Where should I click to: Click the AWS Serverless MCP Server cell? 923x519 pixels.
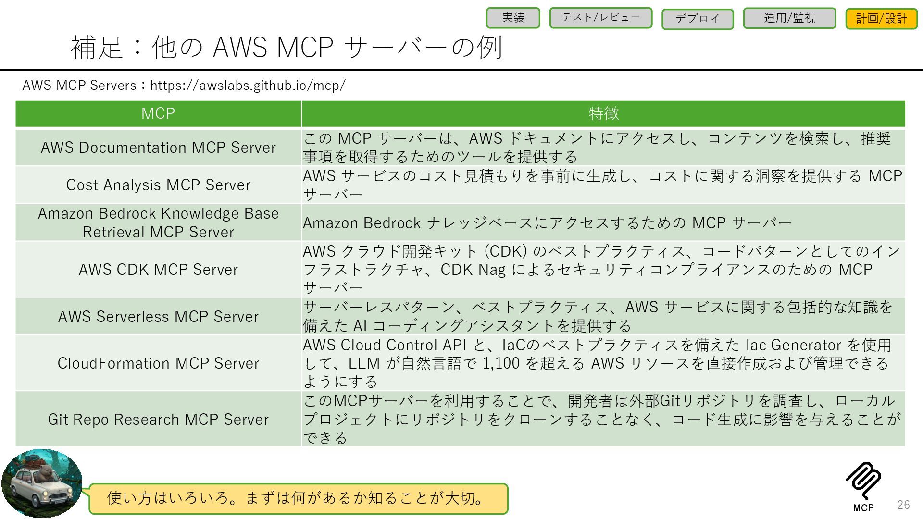[x=158, y=316]
